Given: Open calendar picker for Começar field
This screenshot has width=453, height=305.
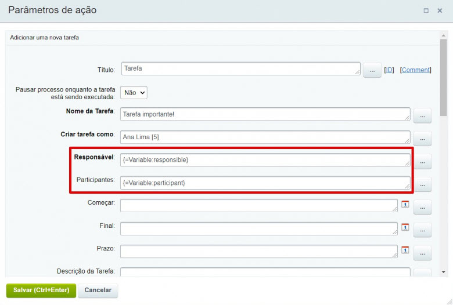Looking at the screenshot, I should click(x=405, y=204).
